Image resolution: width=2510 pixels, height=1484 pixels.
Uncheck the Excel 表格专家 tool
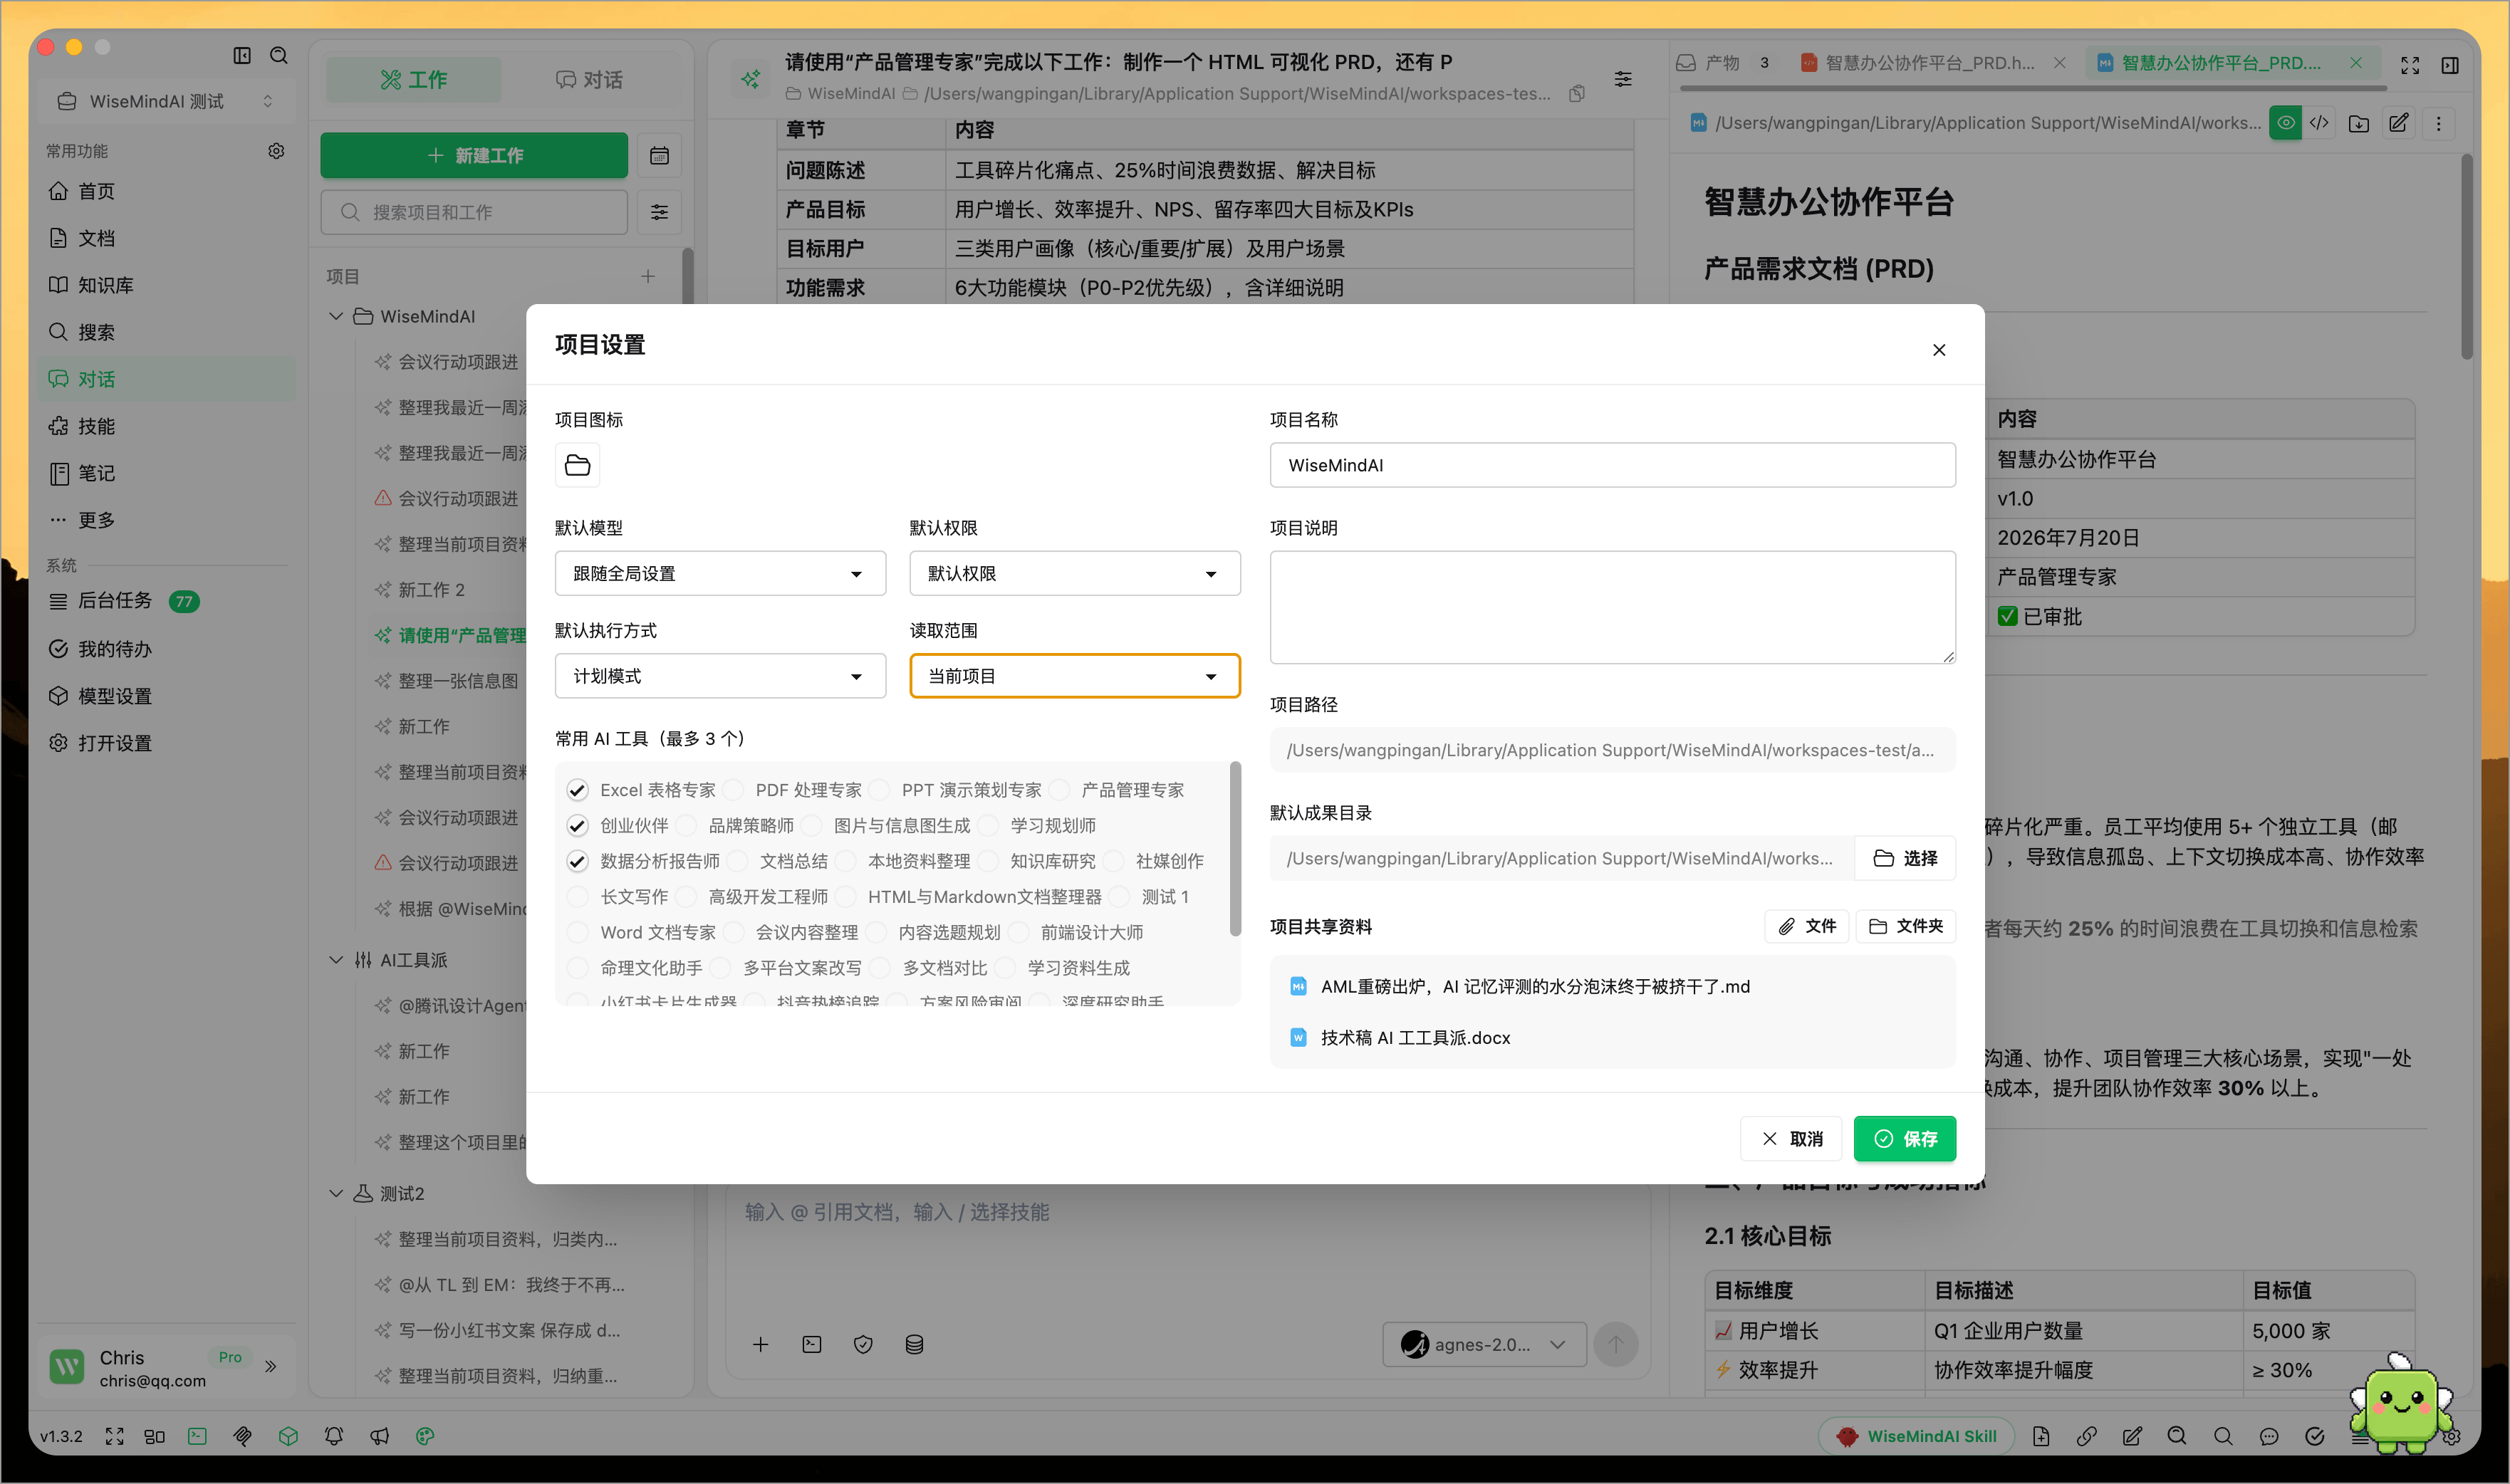coord(577,790)
